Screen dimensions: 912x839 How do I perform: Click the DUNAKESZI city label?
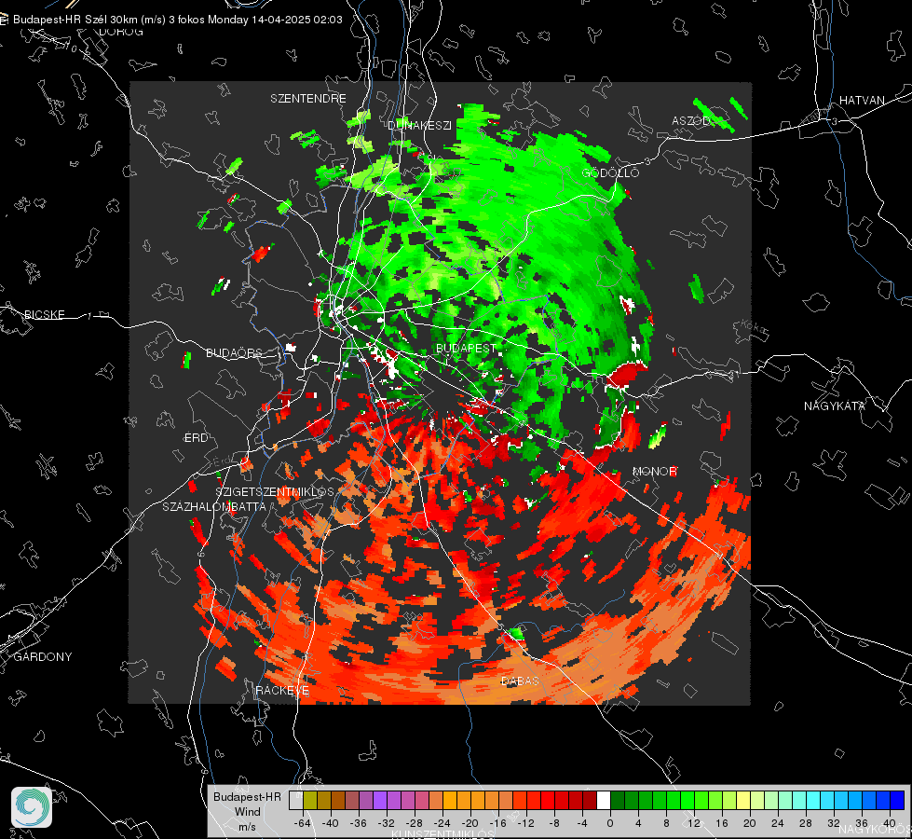click(419, 125)
